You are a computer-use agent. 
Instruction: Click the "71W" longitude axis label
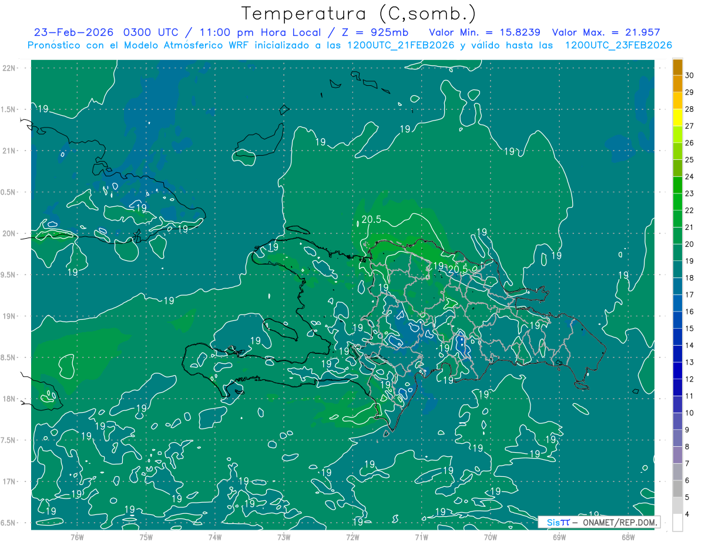point(421,537)
